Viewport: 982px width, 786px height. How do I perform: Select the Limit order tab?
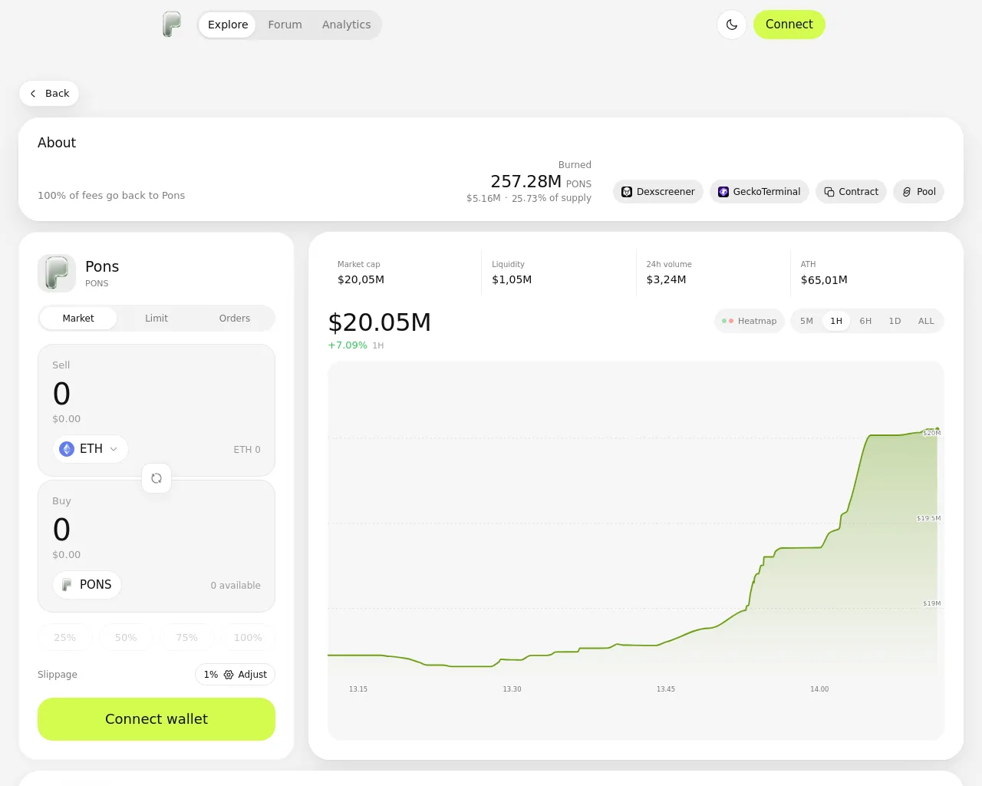pos(157,319)
